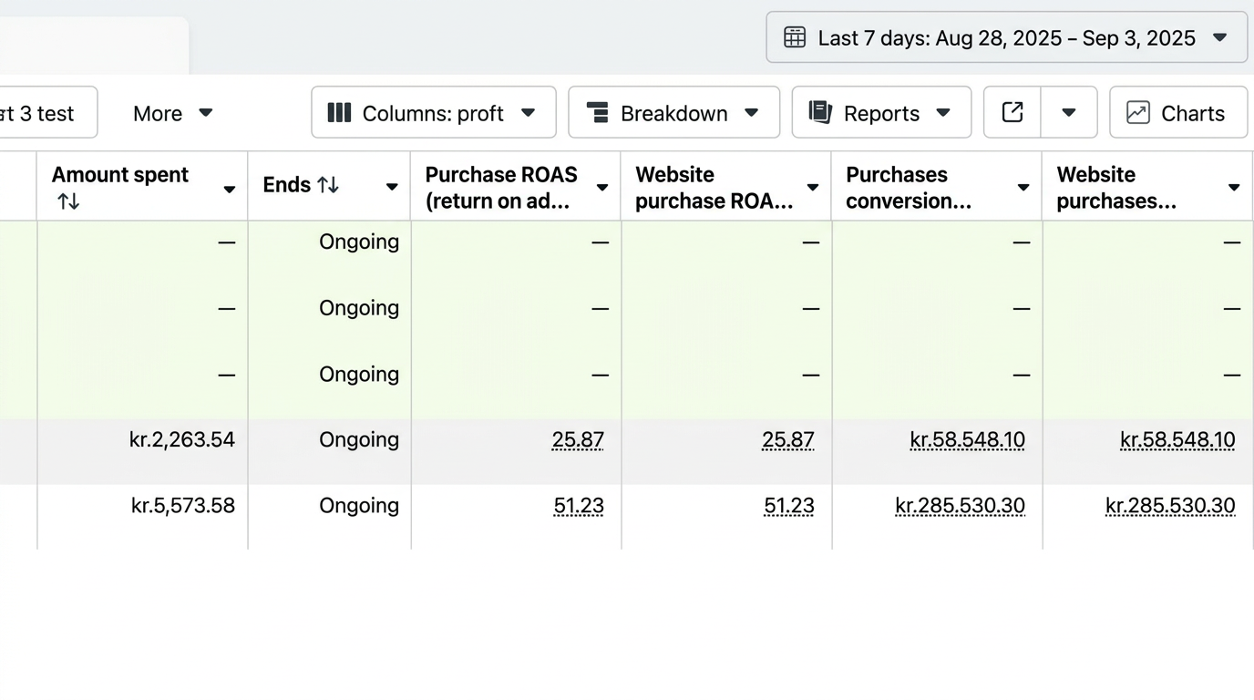Click the kr.285.530.30 Purchases conversion value
This screenshot has height=700, width=1254.
tap(961, 506)
